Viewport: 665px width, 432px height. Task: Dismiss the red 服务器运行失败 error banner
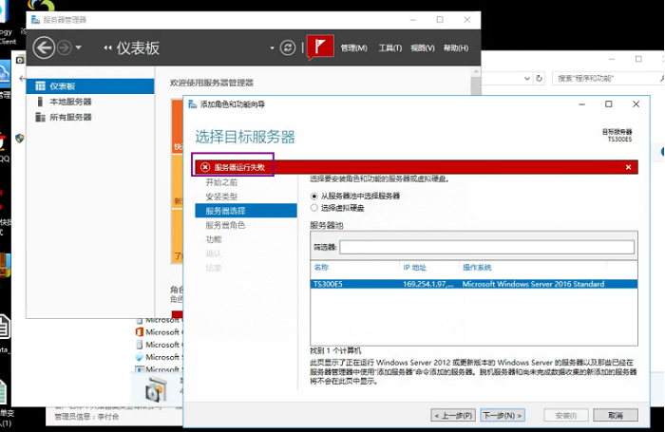pyautogui.click(x=629, y=167)
